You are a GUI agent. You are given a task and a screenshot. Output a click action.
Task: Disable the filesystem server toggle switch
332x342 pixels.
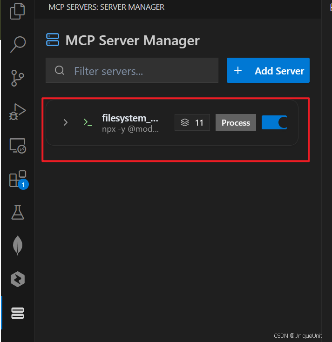[274, 122]
